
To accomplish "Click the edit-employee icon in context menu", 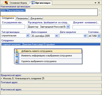I will [17, 56].
